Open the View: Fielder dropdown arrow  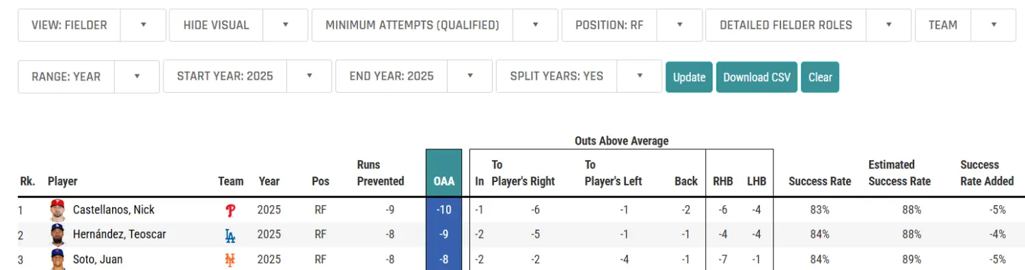pos(143,25)
